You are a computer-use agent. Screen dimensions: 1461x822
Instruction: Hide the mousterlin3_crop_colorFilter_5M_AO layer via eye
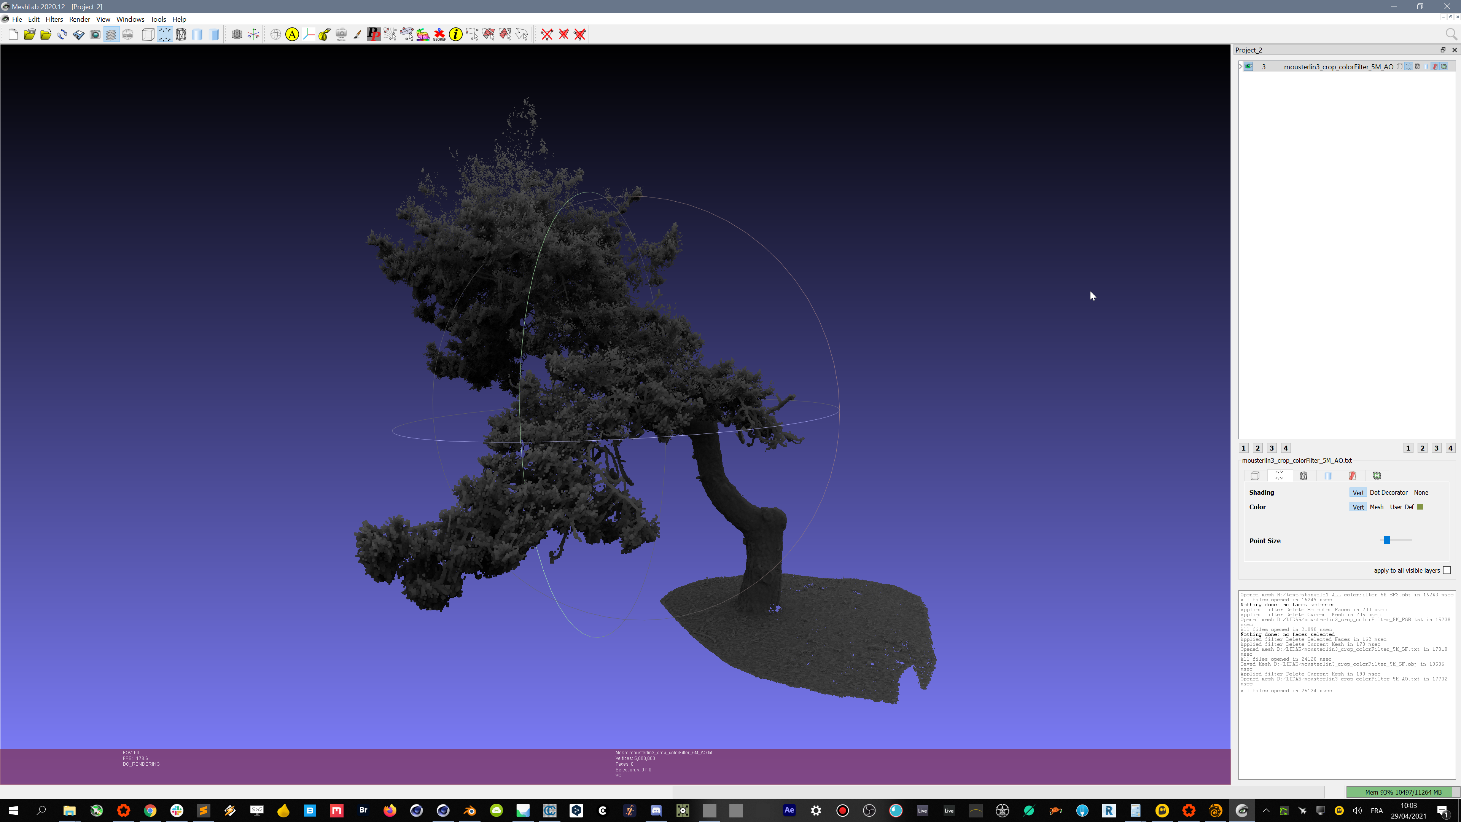[x=1248, y=66]
